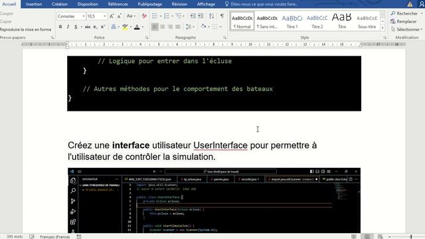Open the Révision tab
This screenshot has width=425, height=239.
(x=179, y=4)
